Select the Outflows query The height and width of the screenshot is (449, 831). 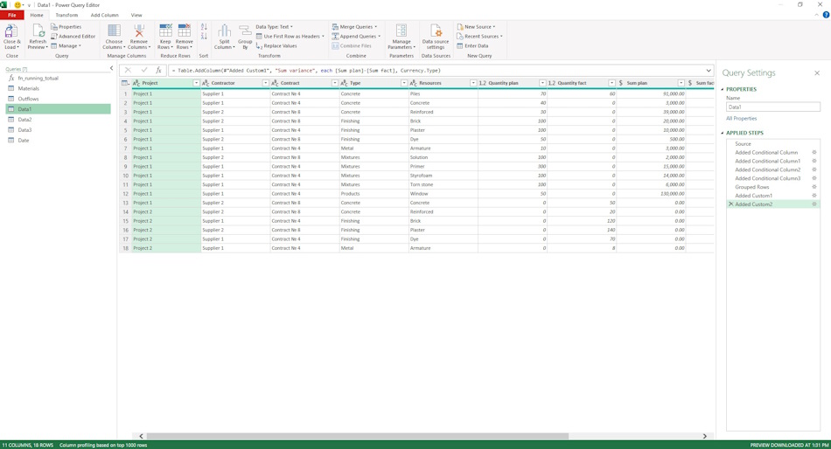(59, 99)
